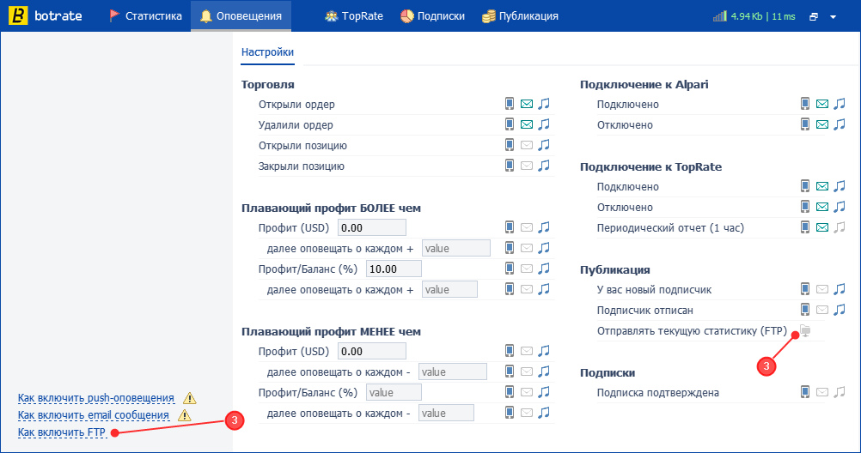Open the TopRate section

pyautogui.click(x=354, y=16)
